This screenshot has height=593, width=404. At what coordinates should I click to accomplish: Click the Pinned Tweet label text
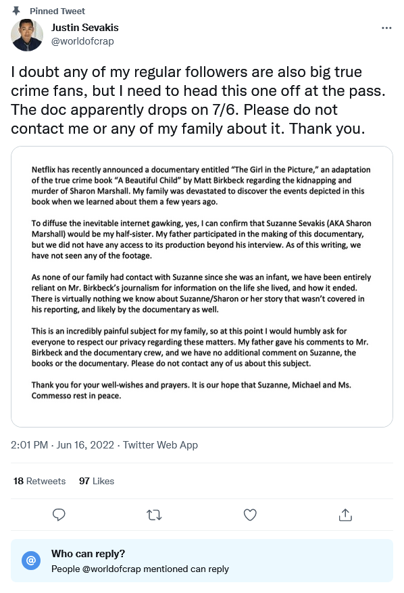tap(57, 11)
